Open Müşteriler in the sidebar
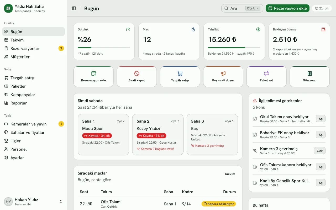336x210 pixels. tap(33, 57)
